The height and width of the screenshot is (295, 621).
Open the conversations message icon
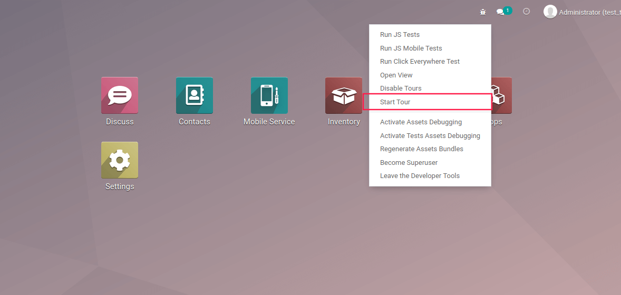pos(501,12)
